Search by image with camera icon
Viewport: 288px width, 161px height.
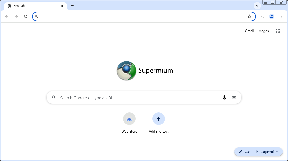pyautogui.click(x=234, y=98)
